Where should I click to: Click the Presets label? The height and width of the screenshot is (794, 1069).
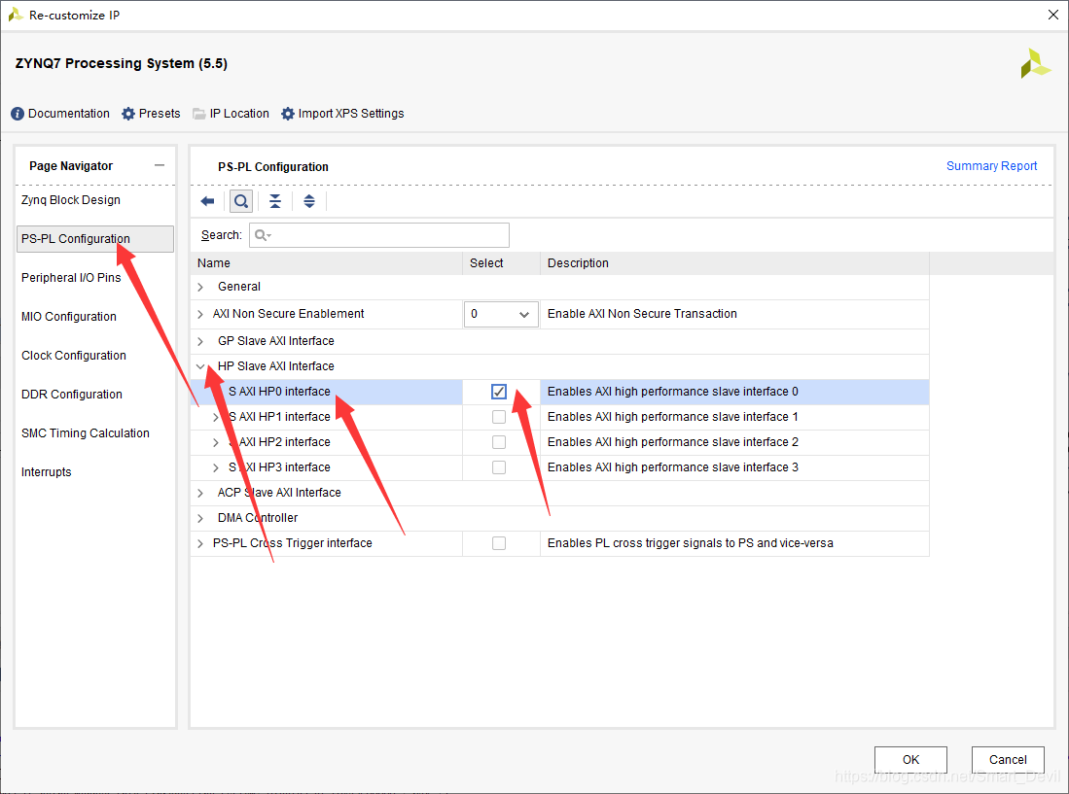(x=160, y=114)
